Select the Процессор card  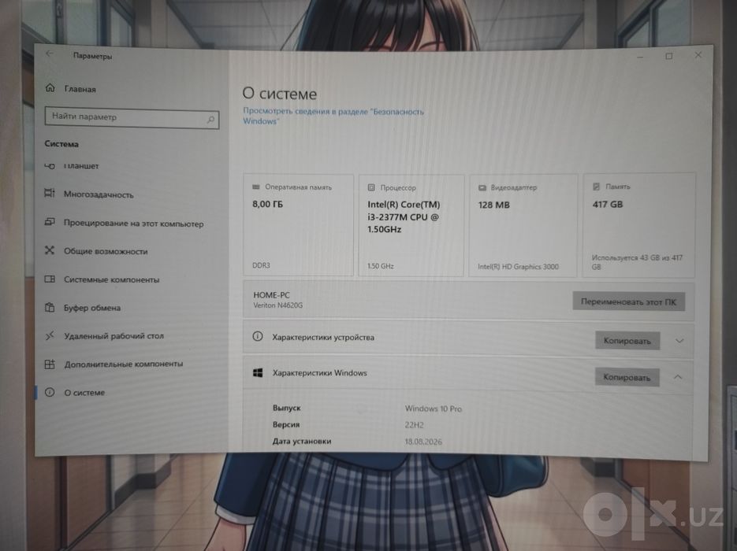[411, 225]
